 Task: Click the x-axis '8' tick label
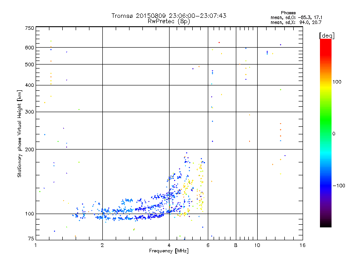coord(236,245)
